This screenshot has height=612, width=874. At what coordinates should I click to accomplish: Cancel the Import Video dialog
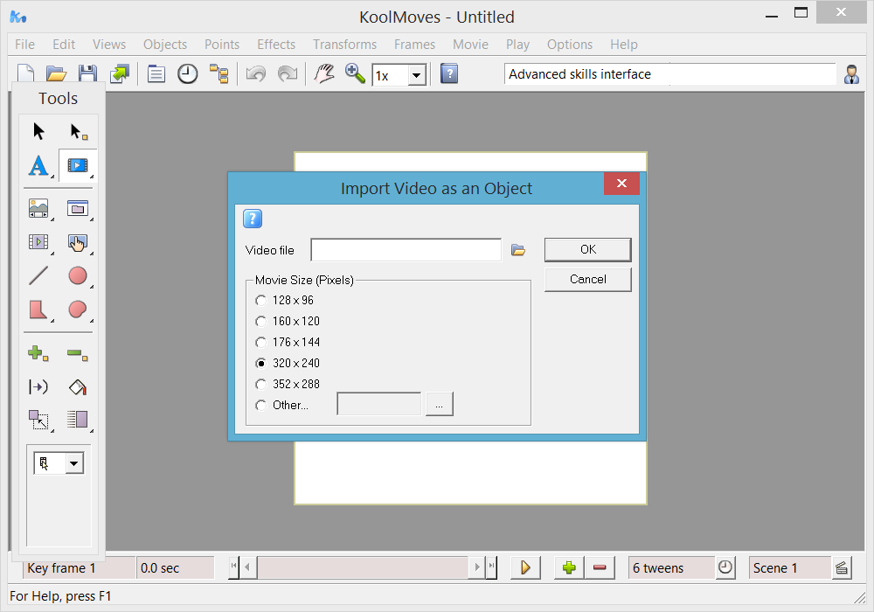pos(587,279)
